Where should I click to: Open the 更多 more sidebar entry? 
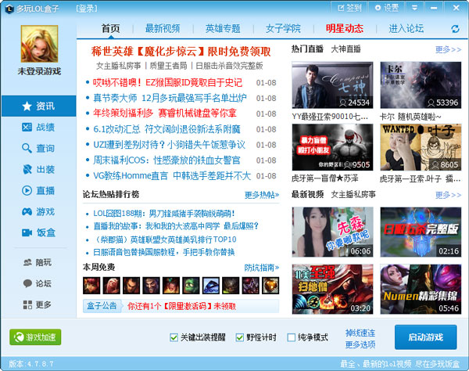pos(38,304)
